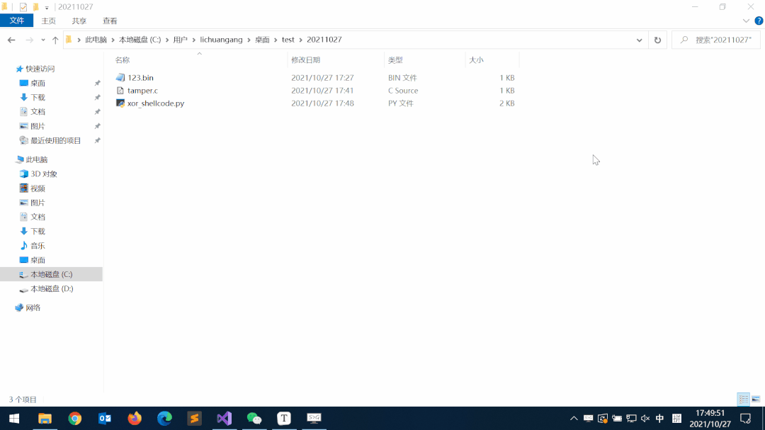The image size is (765, 430).
Task: Open 3D 对象 folder
Action: 43,174
